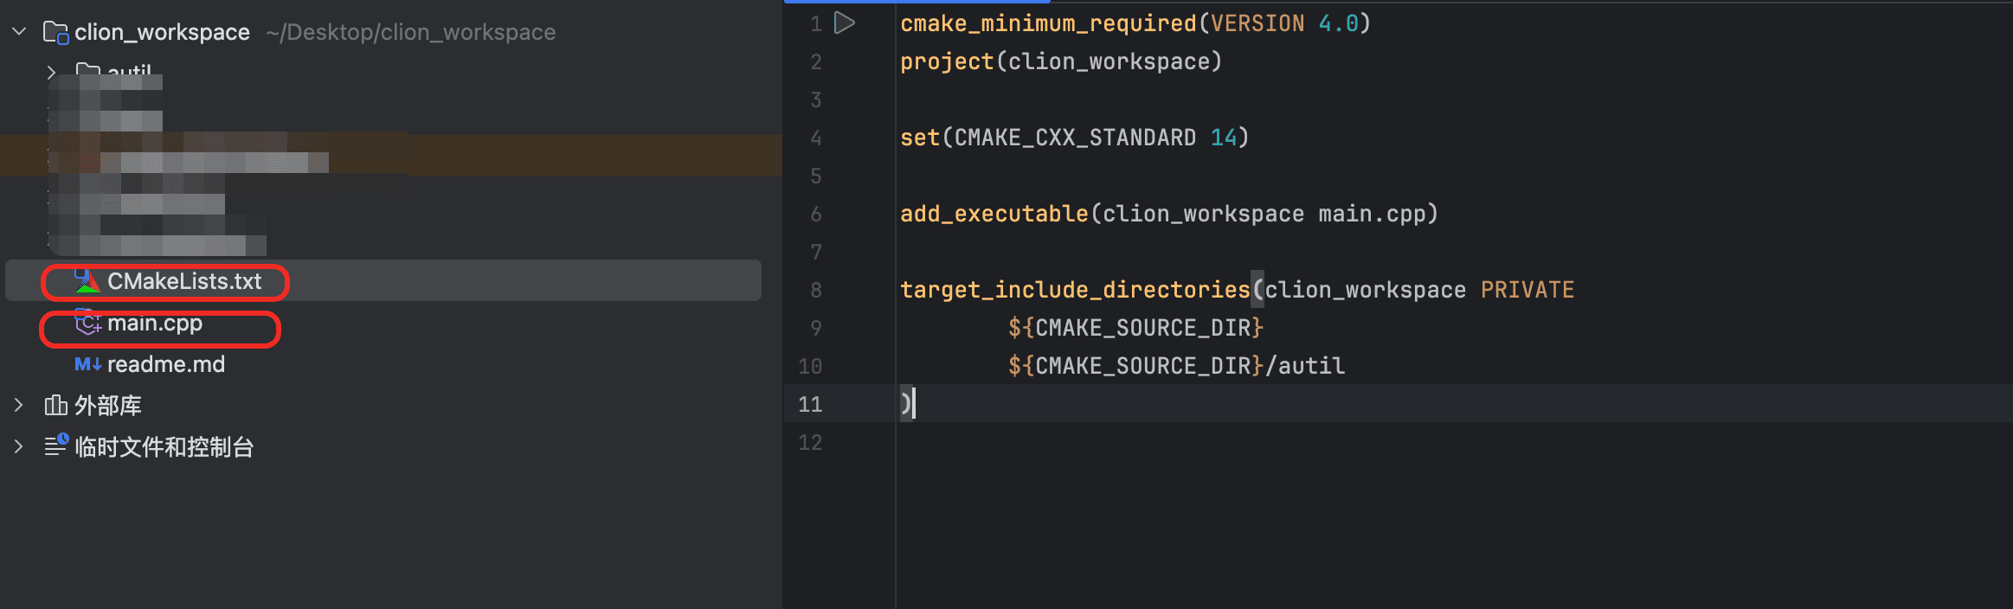Collapse the clion_workspace root node

point(19,32)
